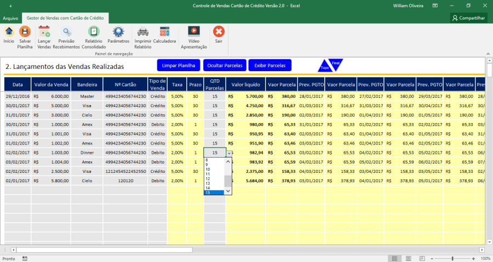Viewport: 493px width, 262px height.
Task: Select Valor da Venda 2.500,00 cell
Action: (51, 171)
